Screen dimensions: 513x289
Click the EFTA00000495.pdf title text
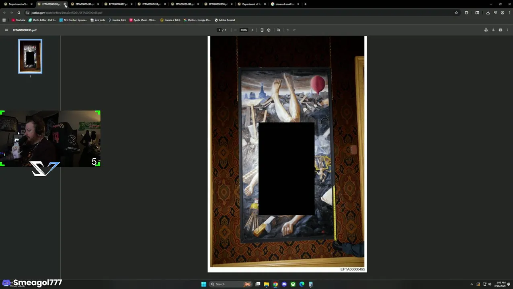tap(25, 30)
